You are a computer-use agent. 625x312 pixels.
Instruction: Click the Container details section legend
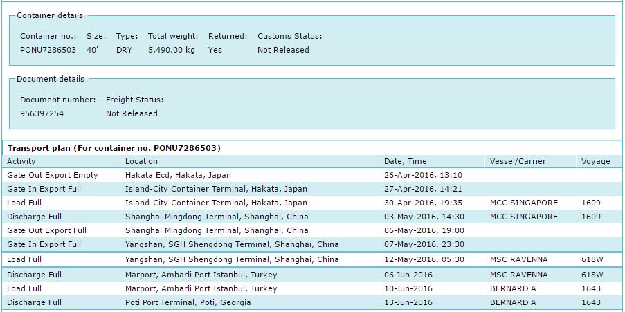(50, 15)
